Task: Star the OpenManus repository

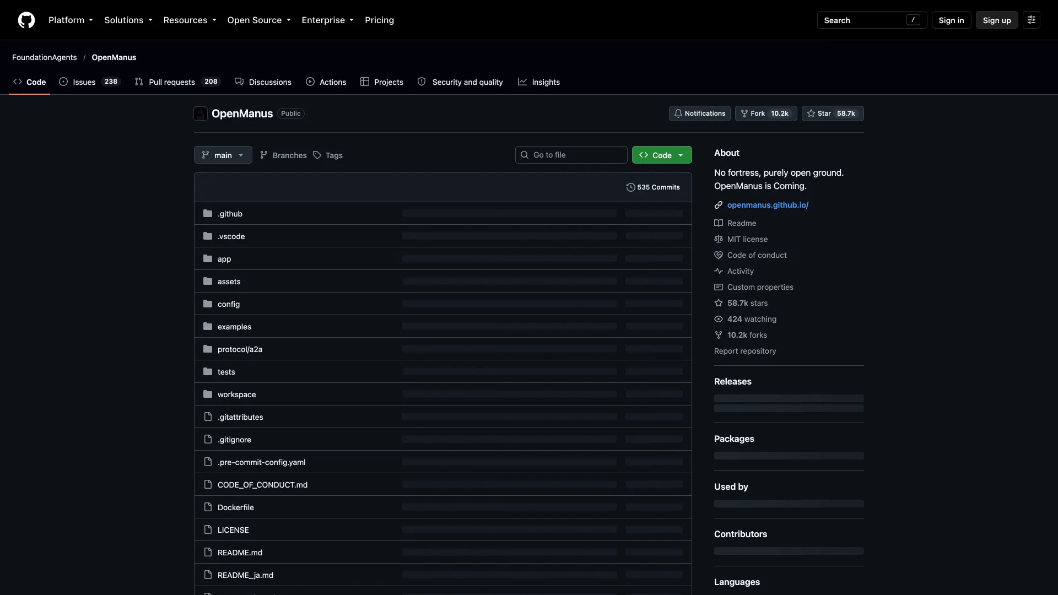Action: pos(833,113)
